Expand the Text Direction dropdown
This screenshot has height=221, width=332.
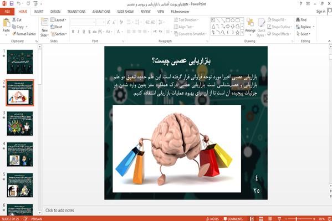[186, 20]
